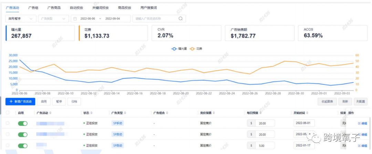This screenshot has width=372, height=154.
Task: Select the 花费 $1,133.73 metric card
Action: [x=113, y=33]
